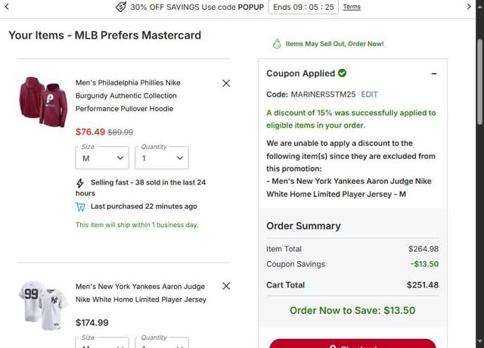
Task: Click the sell-out flame icon
Action: (277, 44)
